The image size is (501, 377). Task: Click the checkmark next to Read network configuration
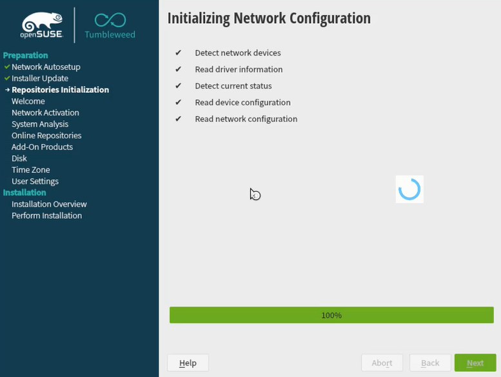click(x=179, y=119)
